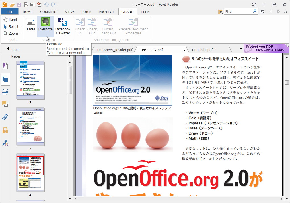Open the Bookmarks panel

pos(5,66)
